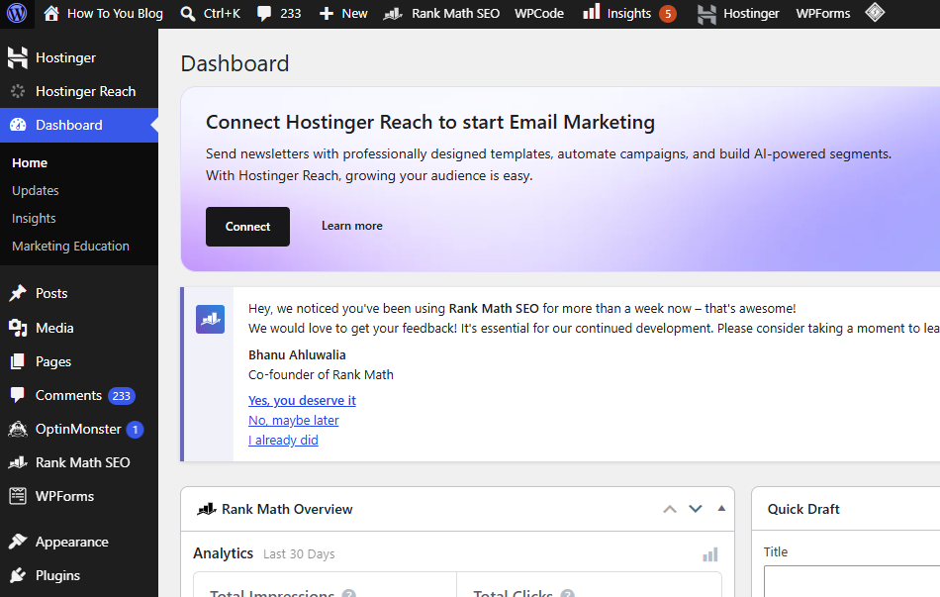Click the Hostinger logo icon in admin bar
Screen dimensions: 940x597
[706, 13]
